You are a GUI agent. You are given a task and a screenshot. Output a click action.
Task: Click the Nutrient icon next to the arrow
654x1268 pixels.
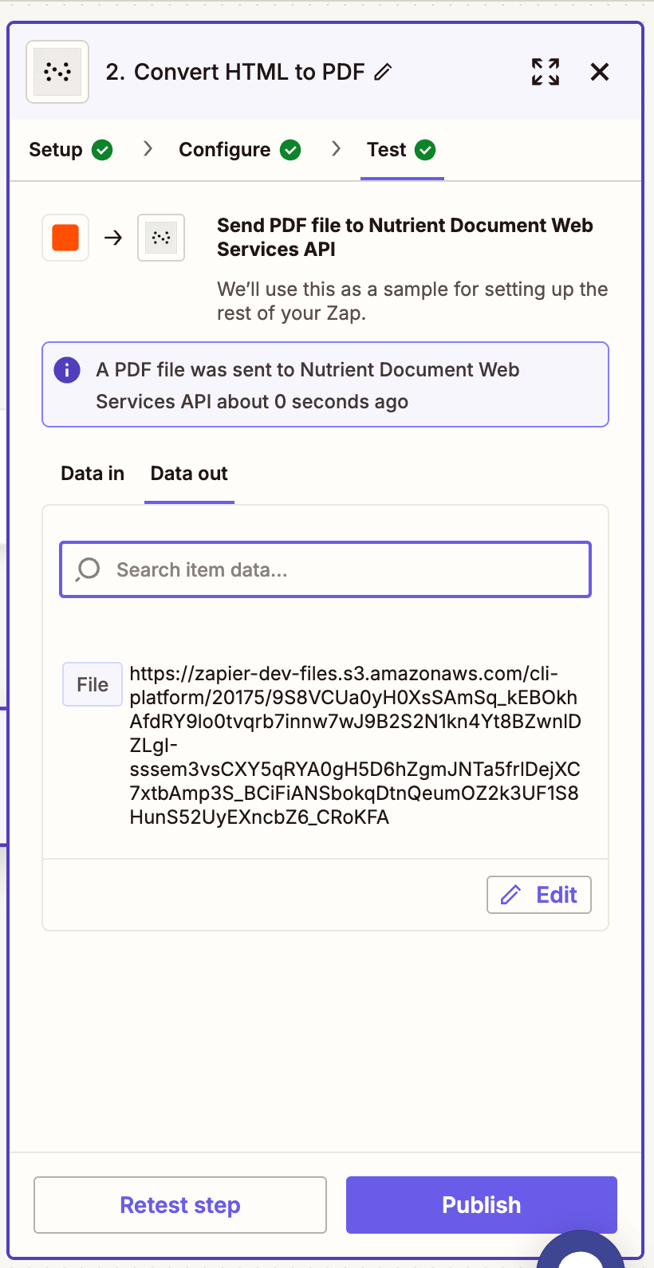[x=160, y=238]
